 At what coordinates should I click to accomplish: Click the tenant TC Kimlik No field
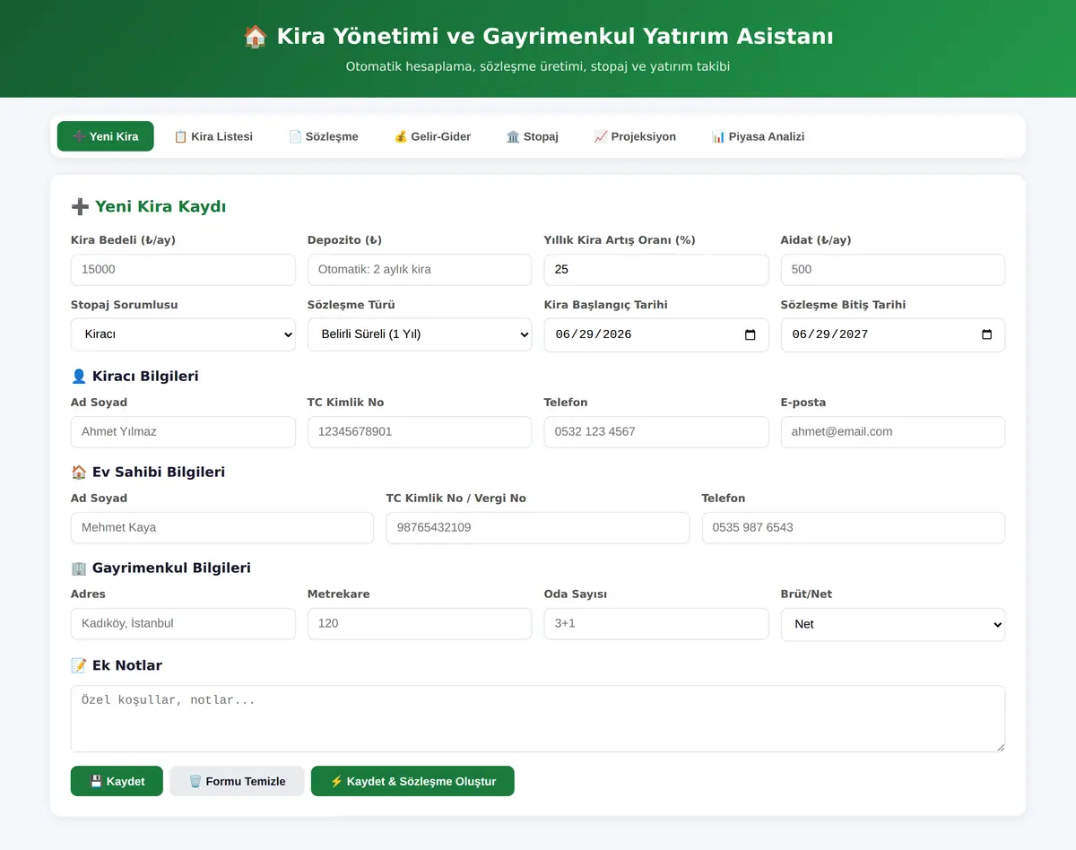click(420, 432)
